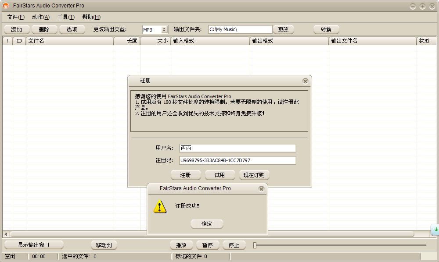The height and width of the screenshot is (262, 439).
Task: Click 显示输出窗口 button
Action: point(34,245)
